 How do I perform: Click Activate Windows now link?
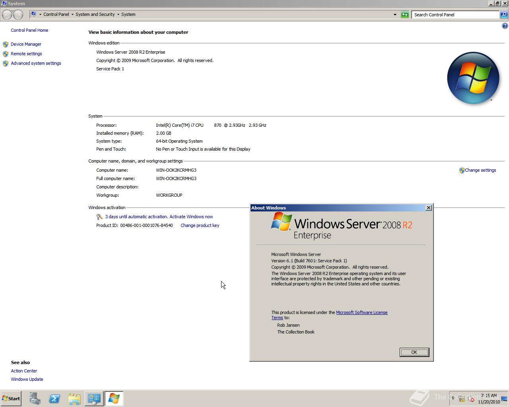[191, 217]
